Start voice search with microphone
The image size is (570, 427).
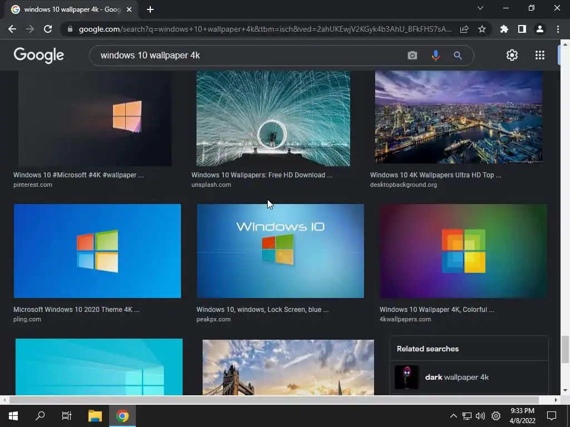[x=435, y=55]
